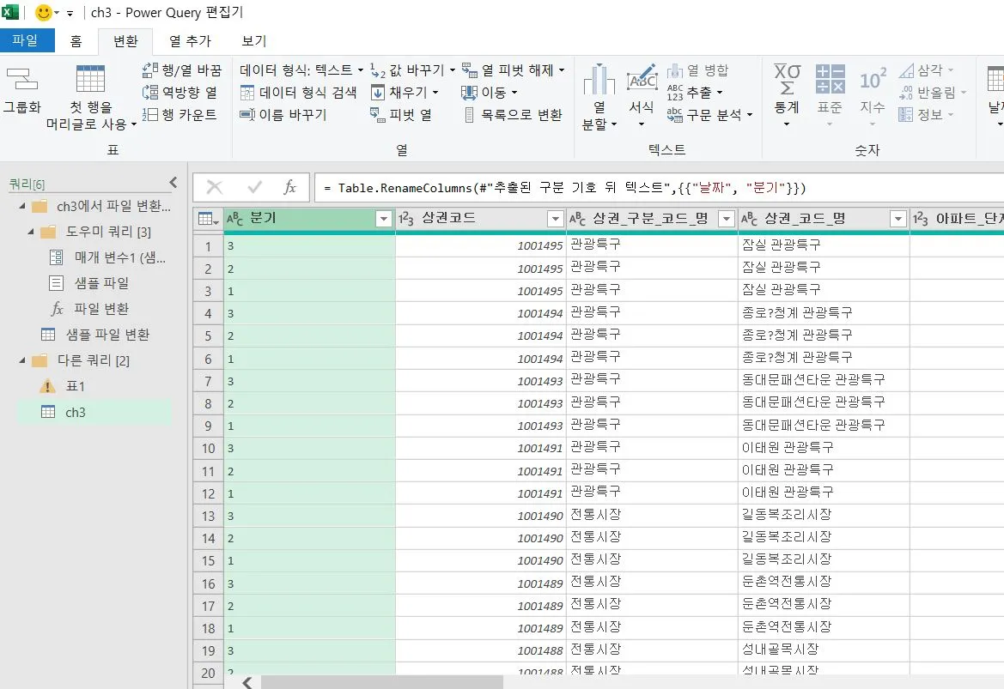Image resolution: width=1004 pixels, height=689 pixels.
Task: Switch to the 변환 tab
Action: (125, 41)
